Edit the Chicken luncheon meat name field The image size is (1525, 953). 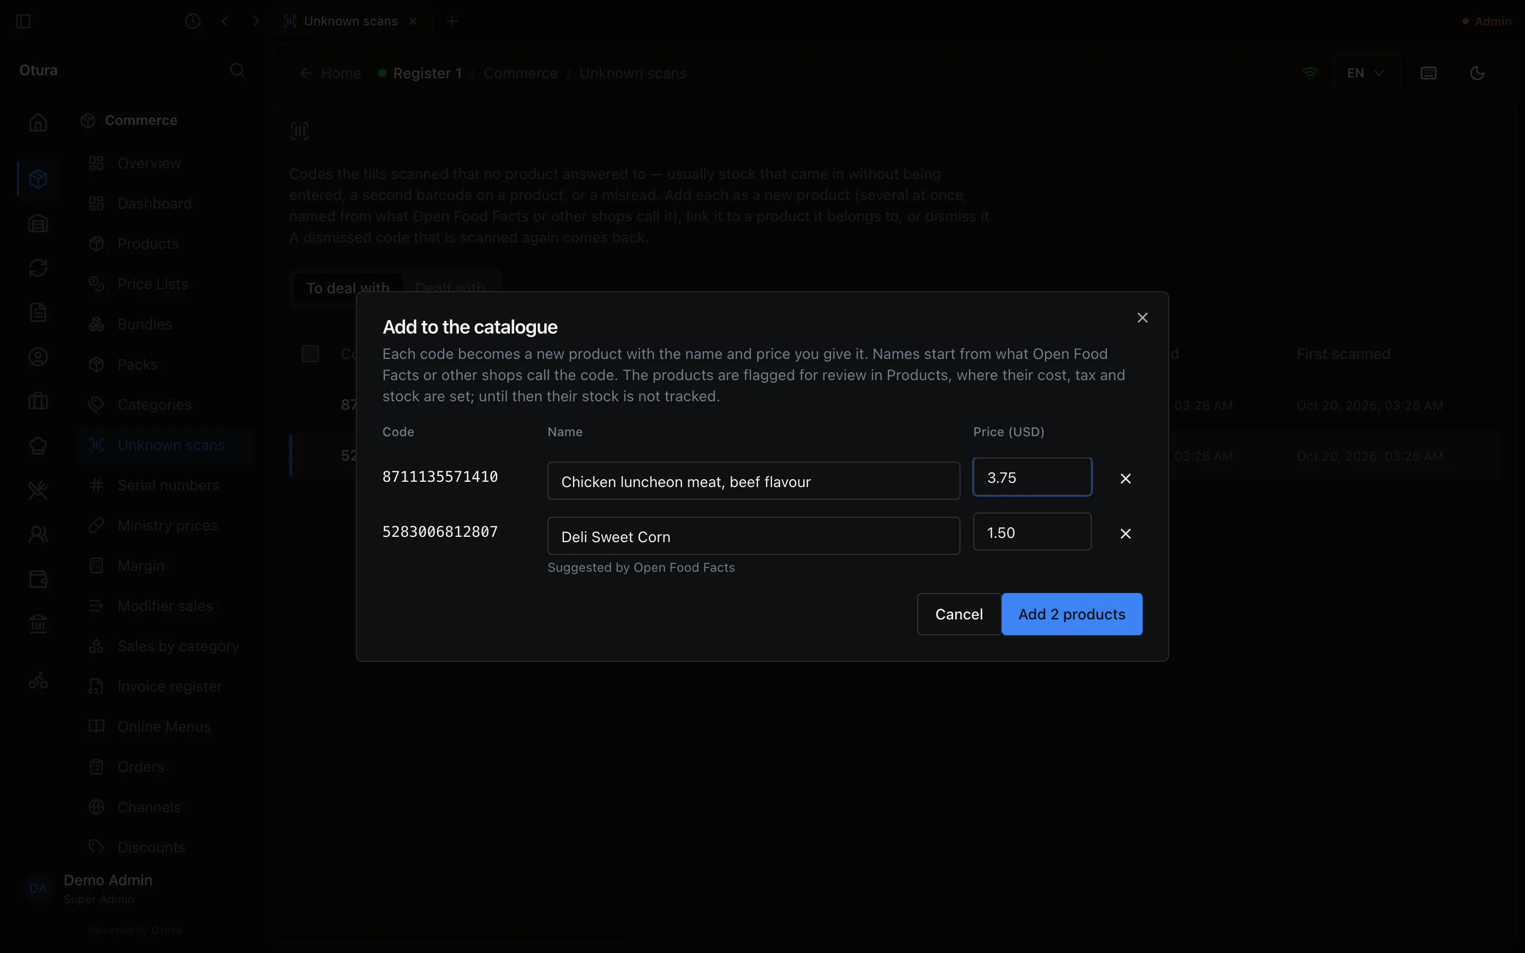[753, 481]
